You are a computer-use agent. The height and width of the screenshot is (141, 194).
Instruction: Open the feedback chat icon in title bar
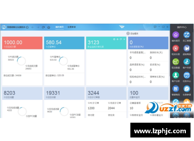(x=155, y=27)
